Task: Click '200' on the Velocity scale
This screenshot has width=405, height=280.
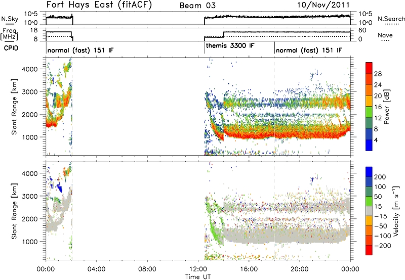Action: pos(380,177)
